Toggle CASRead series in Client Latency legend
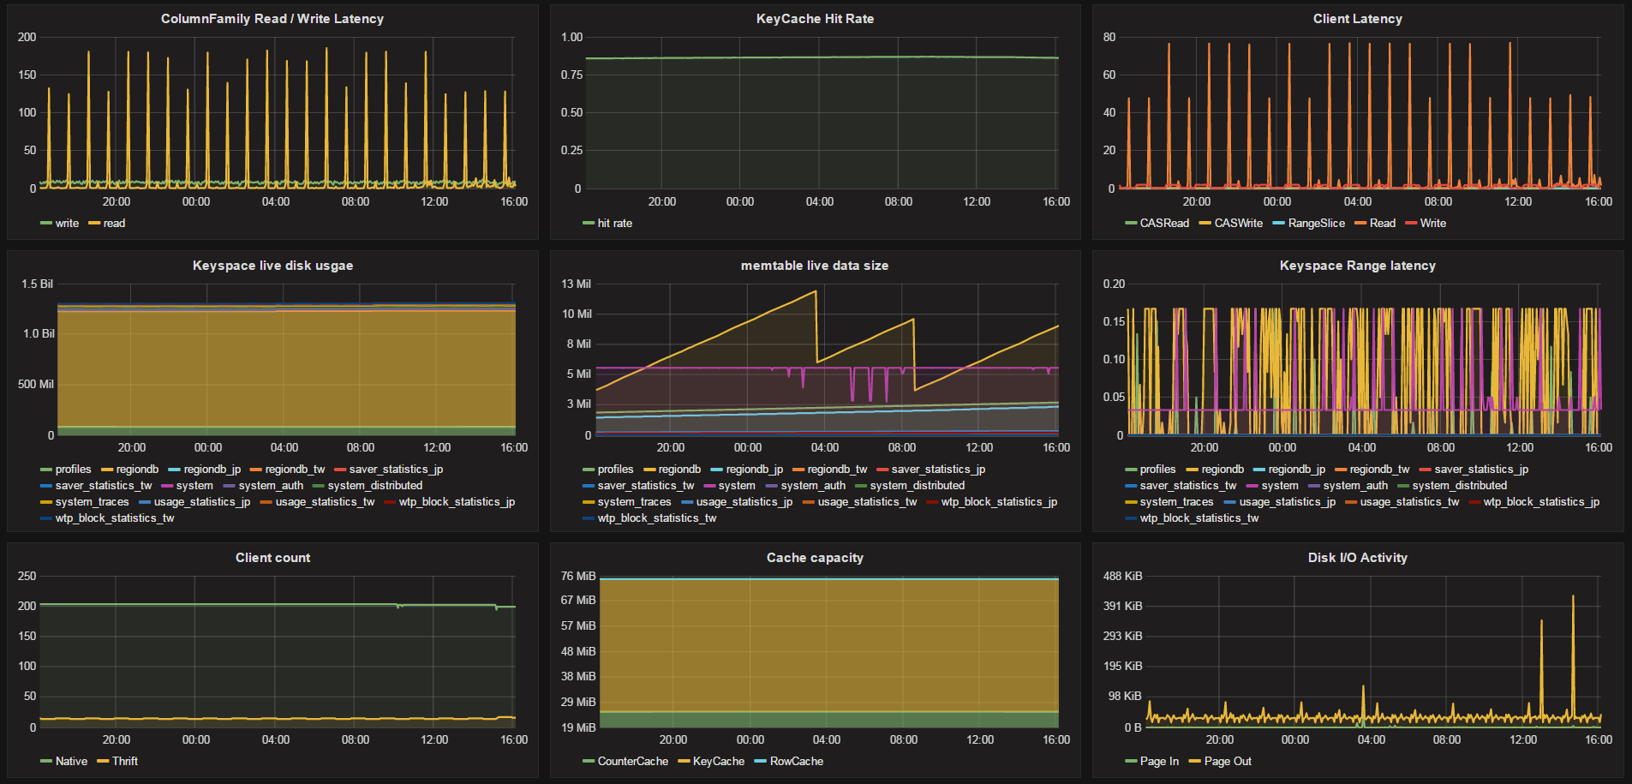 1164,224
